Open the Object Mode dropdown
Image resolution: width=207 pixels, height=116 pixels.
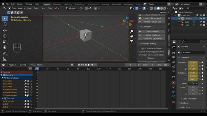[17, 8]
